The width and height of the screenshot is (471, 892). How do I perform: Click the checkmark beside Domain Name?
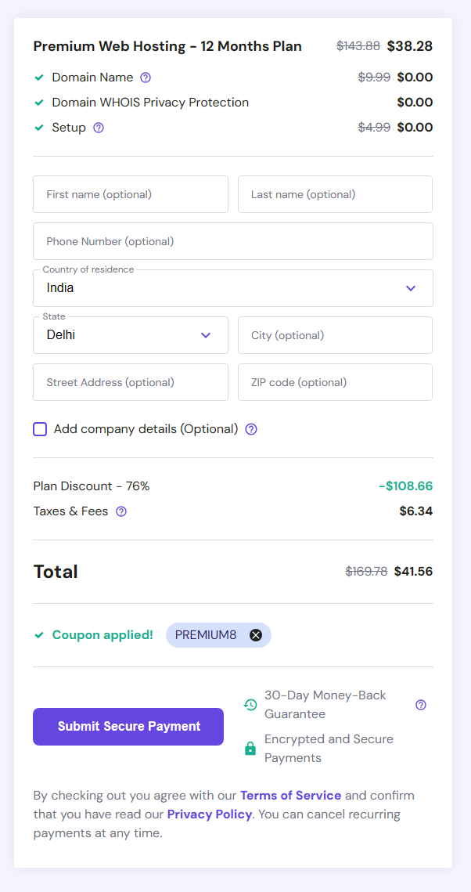[38, 77]
